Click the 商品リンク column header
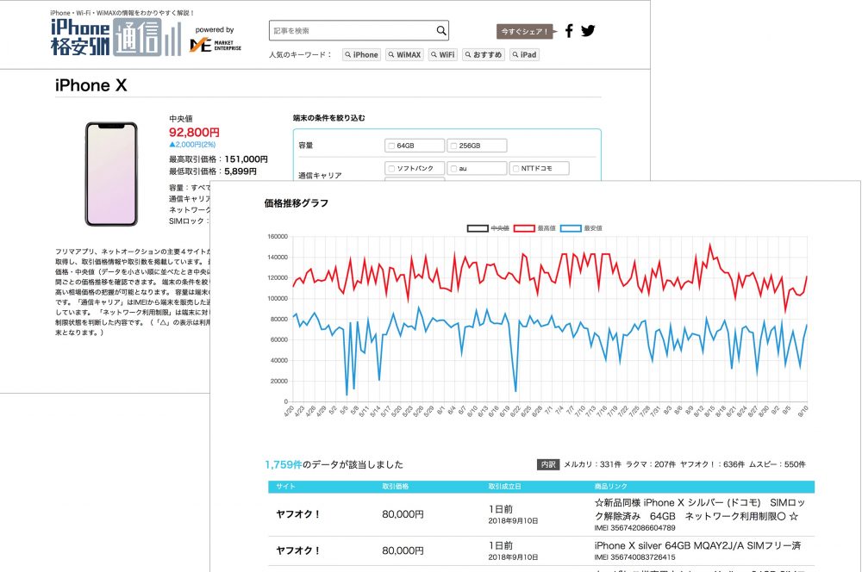Viewport: 862px width, 572px height. tap(611, 486)
